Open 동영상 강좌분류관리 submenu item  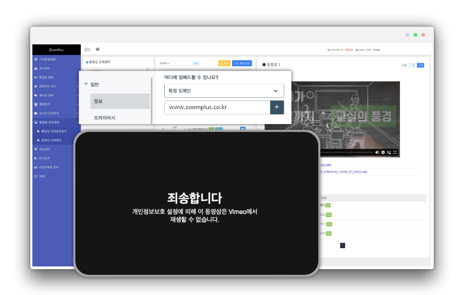point(54,131)
